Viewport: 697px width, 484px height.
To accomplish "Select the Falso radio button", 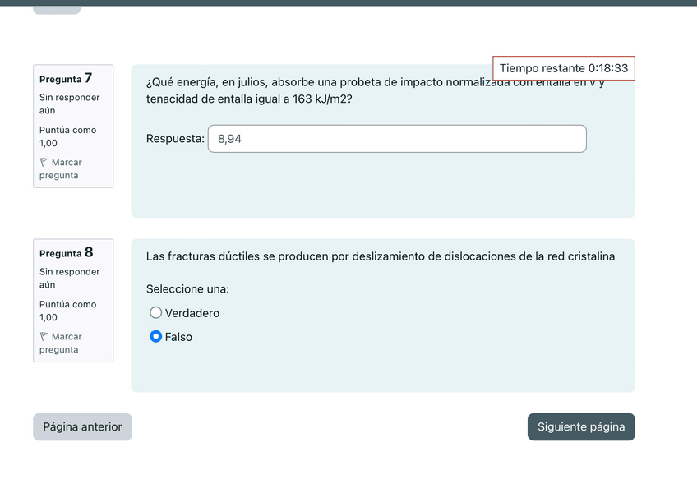I will (156, 337).
